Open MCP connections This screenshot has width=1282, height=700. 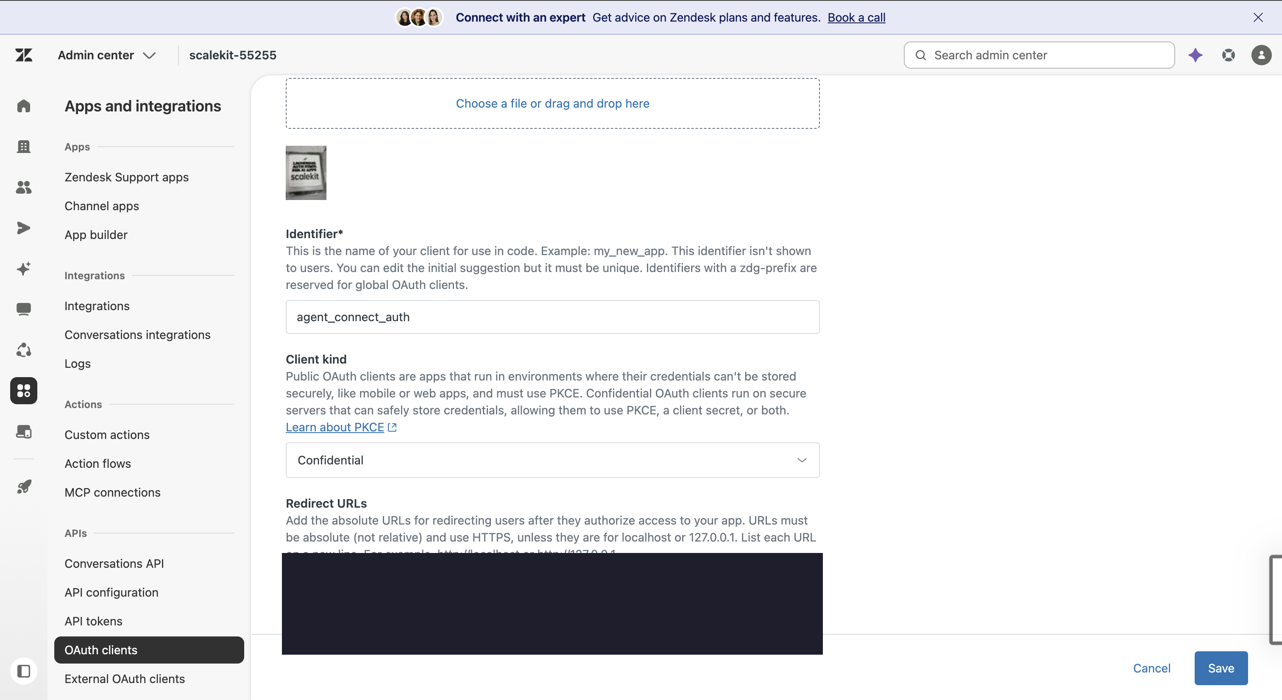[x=112, y=492]
